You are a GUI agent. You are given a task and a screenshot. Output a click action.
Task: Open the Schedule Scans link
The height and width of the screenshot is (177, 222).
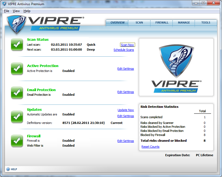[x=124, y=50]
